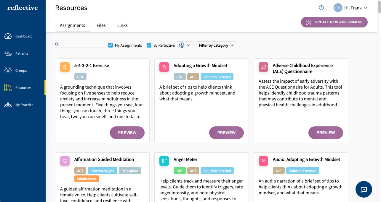Click the search magnifier icon
This screenshot has width=381, height=202.
(x=57, y=45)
